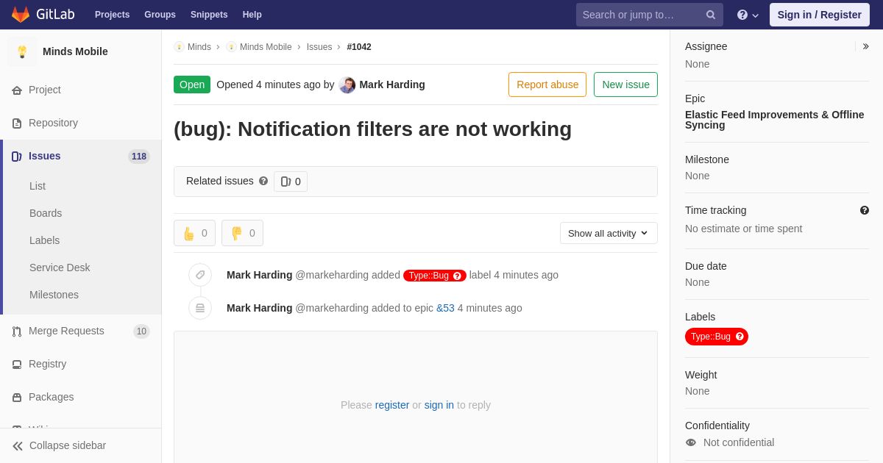Image resolution: width=883 pixels, height=463 pixels.
Task: Click the help icon on activity Type::Bug label
Action: 458,276
